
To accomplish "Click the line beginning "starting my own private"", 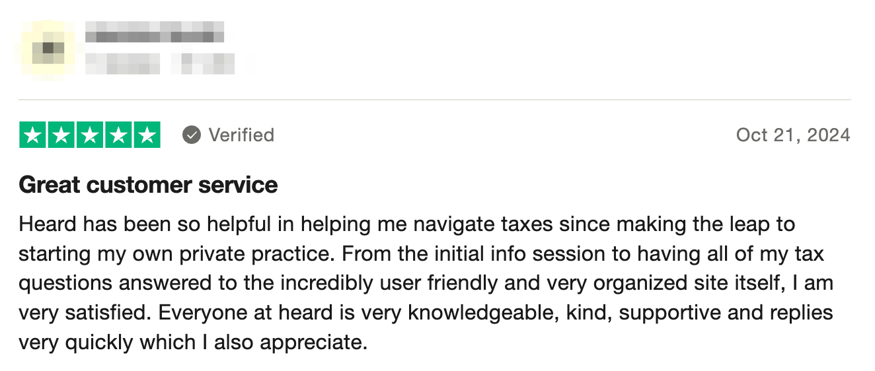I will point(422,254).
